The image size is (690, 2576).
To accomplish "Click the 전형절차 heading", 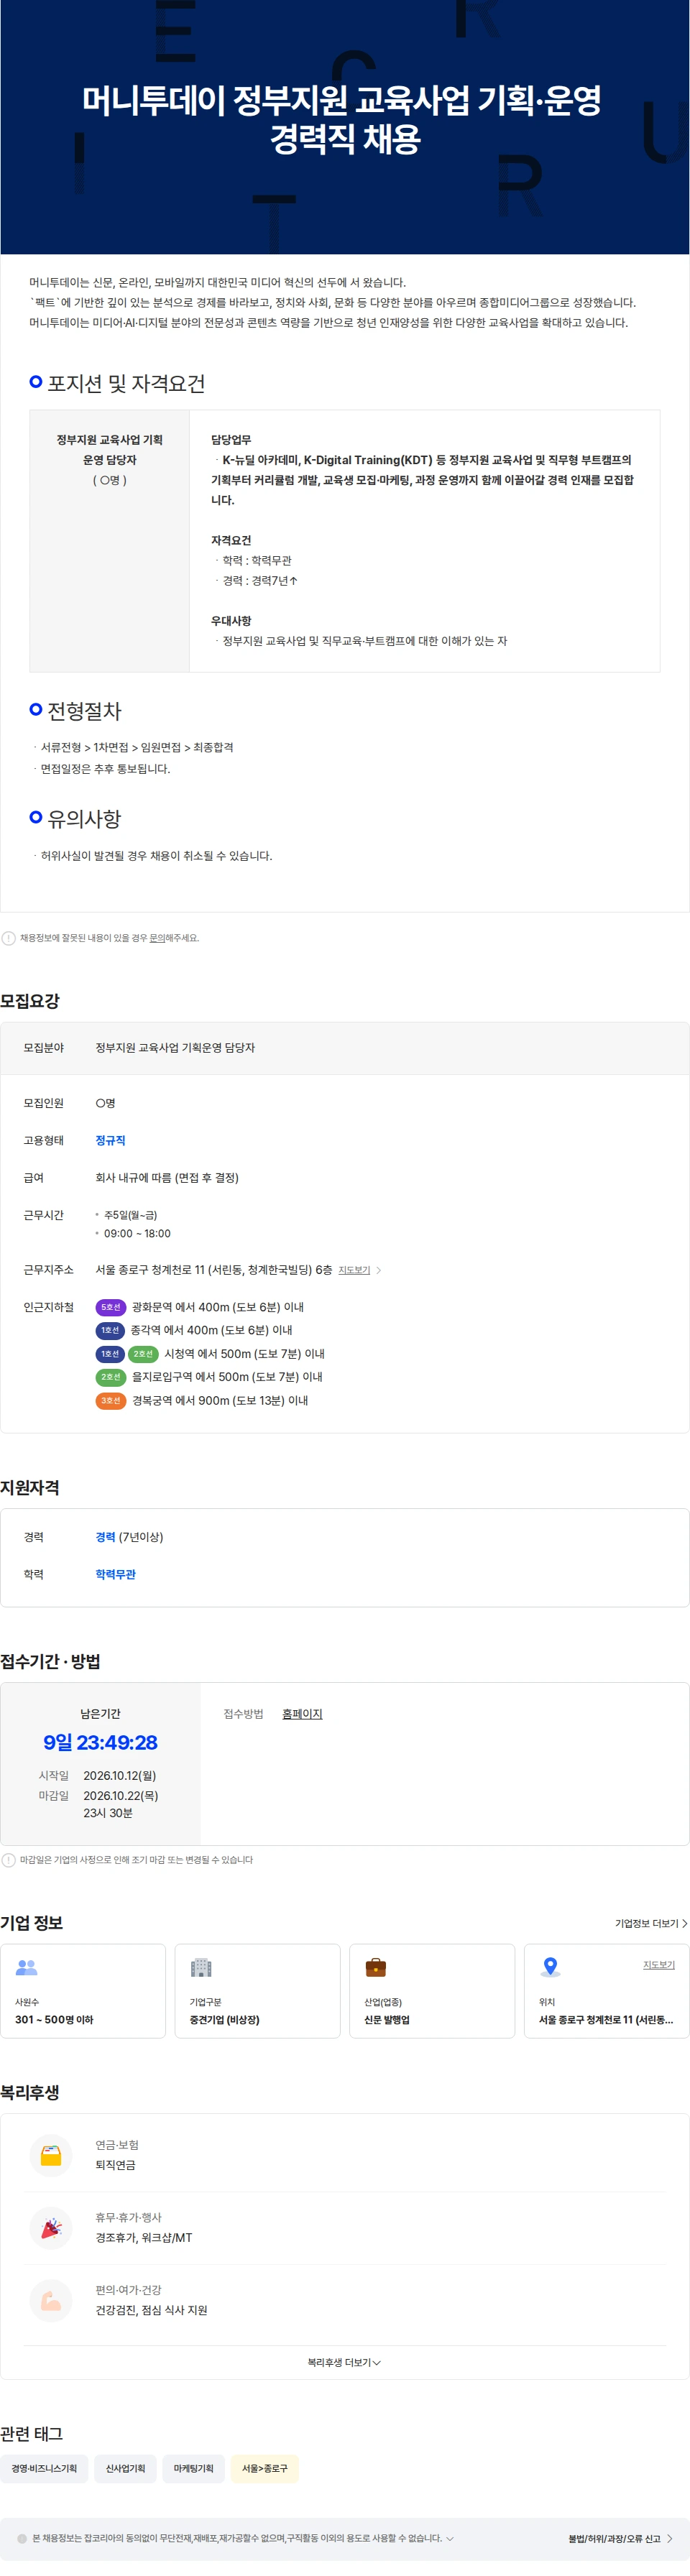I will [84, 711].
